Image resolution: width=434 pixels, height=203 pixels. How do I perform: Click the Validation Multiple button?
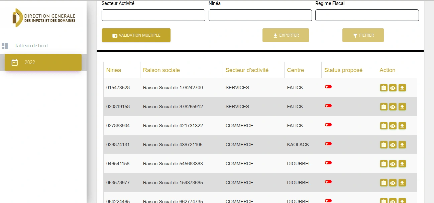136,35
